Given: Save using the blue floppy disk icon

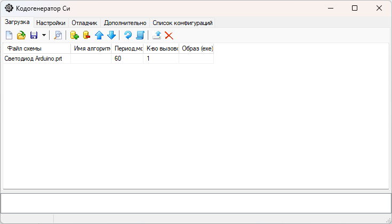Looking at the screenshot, I should 34,36.
